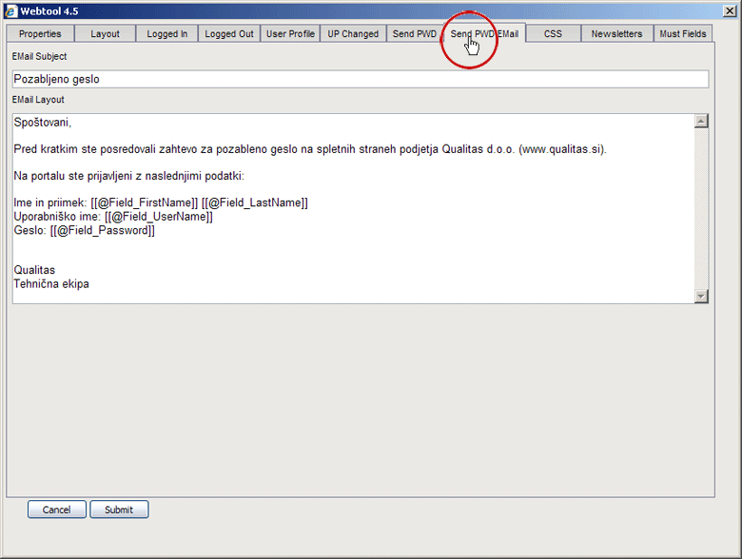Click the 'EMail Layout' label
Viewport: 742px width, 559px height.
coord(38,100)
